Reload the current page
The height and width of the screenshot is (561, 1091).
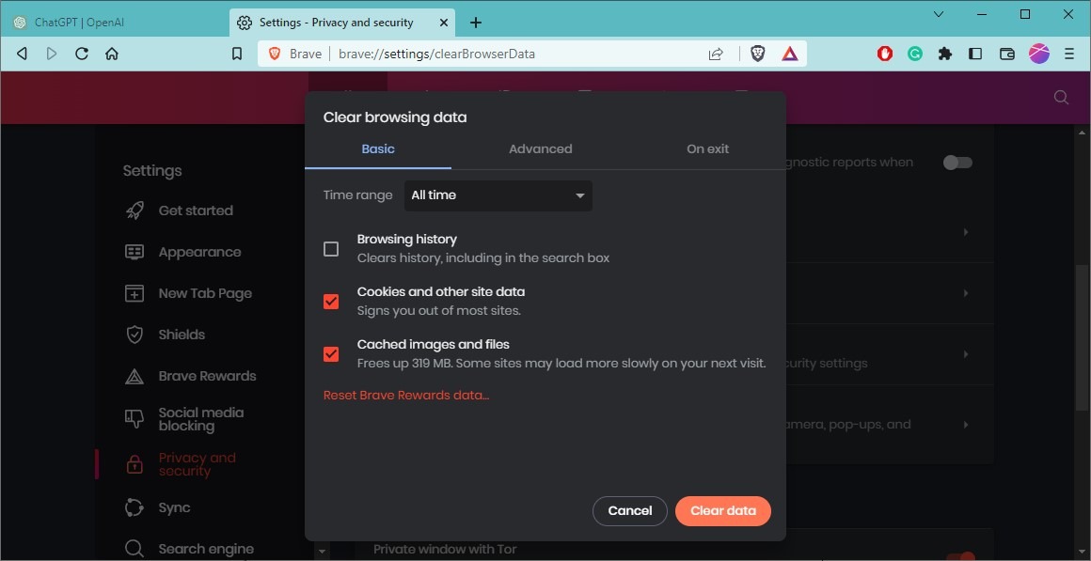pos(81,54)
